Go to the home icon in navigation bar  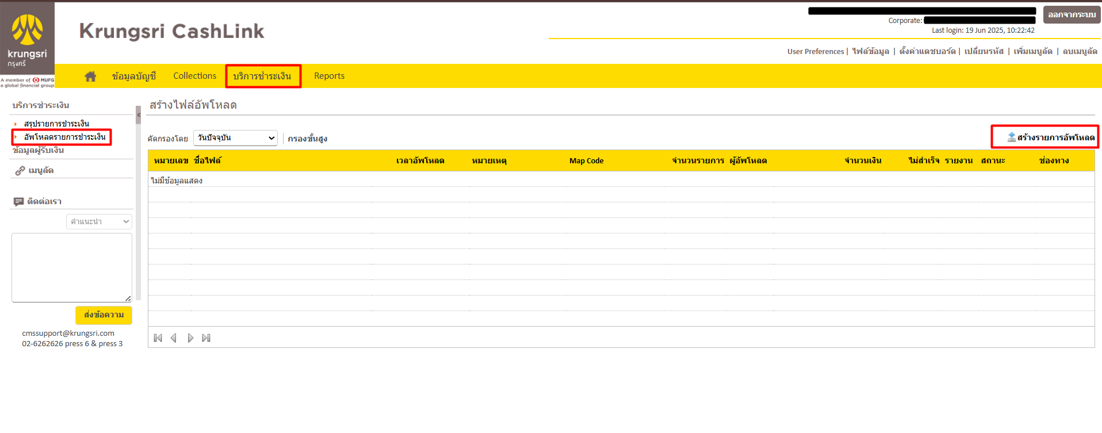[x=90, y=76]
